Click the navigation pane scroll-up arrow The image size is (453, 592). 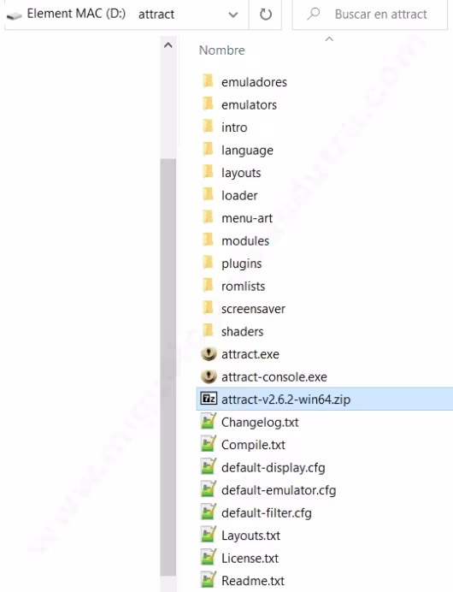tap(168, 45)
